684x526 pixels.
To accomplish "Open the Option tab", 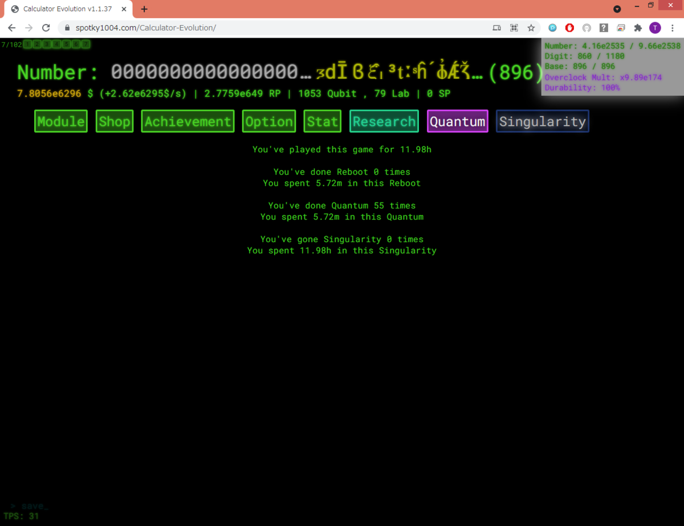I will click(x=269, y=121).
